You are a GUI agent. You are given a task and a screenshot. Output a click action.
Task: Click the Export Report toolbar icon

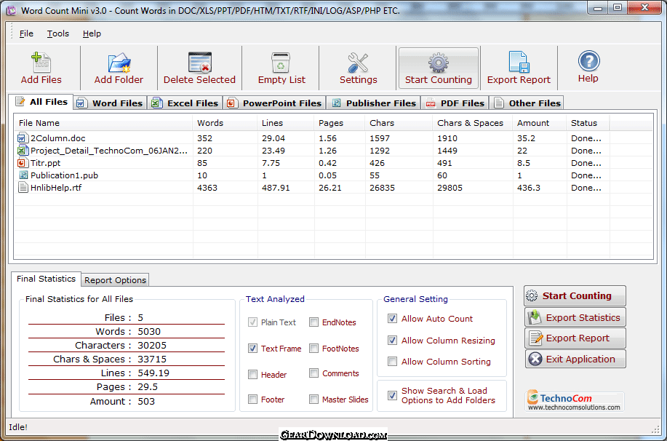519,62
